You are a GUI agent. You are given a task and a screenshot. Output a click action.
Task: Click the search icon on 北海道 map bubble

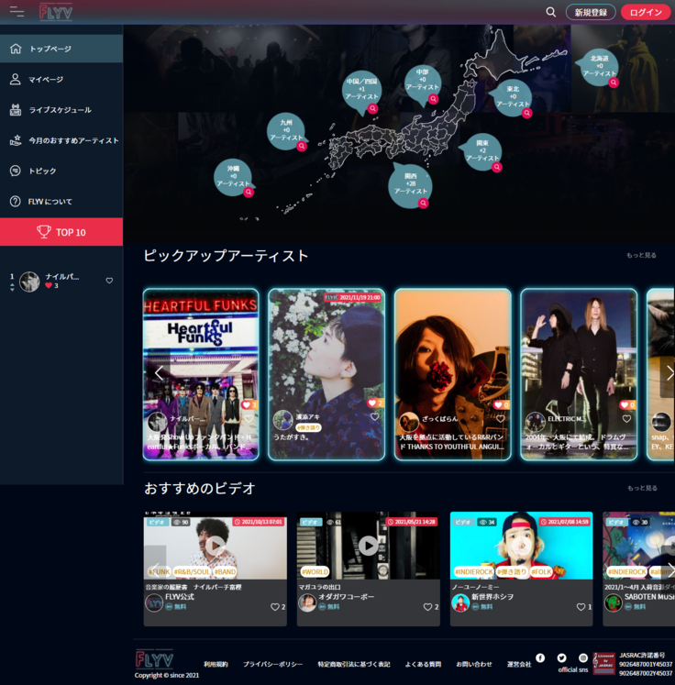(x=614, y=83)
